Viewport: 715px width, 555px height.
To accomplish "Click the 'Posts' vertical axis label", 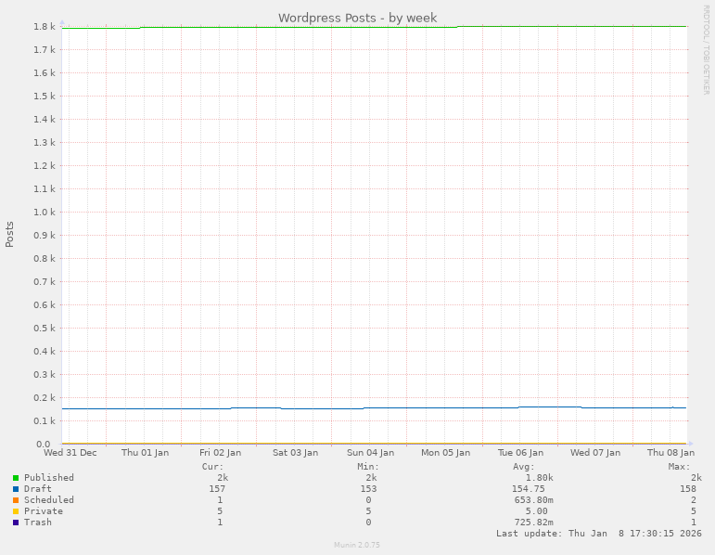I will (x=9, y=235).
